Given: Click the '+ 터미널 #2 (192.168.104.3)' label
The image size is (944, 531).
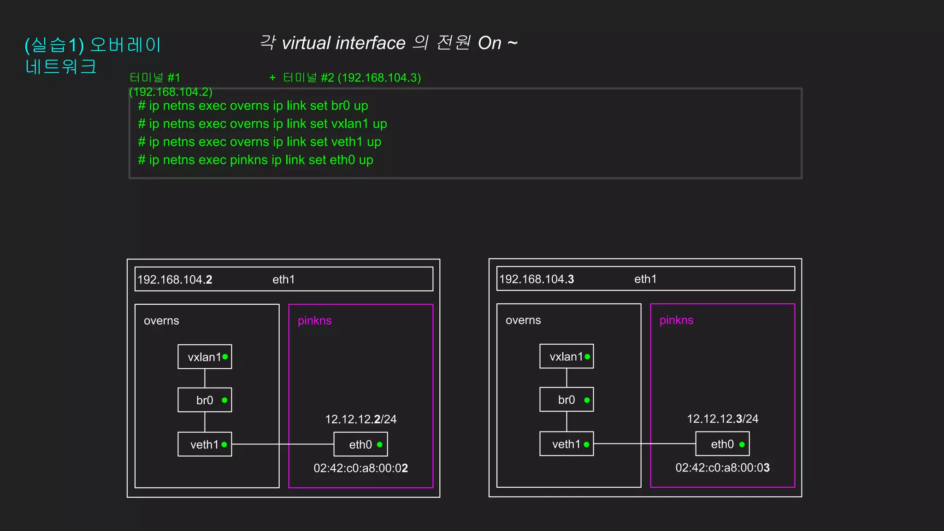Looking at the screenshot, I should coord(345,77).
